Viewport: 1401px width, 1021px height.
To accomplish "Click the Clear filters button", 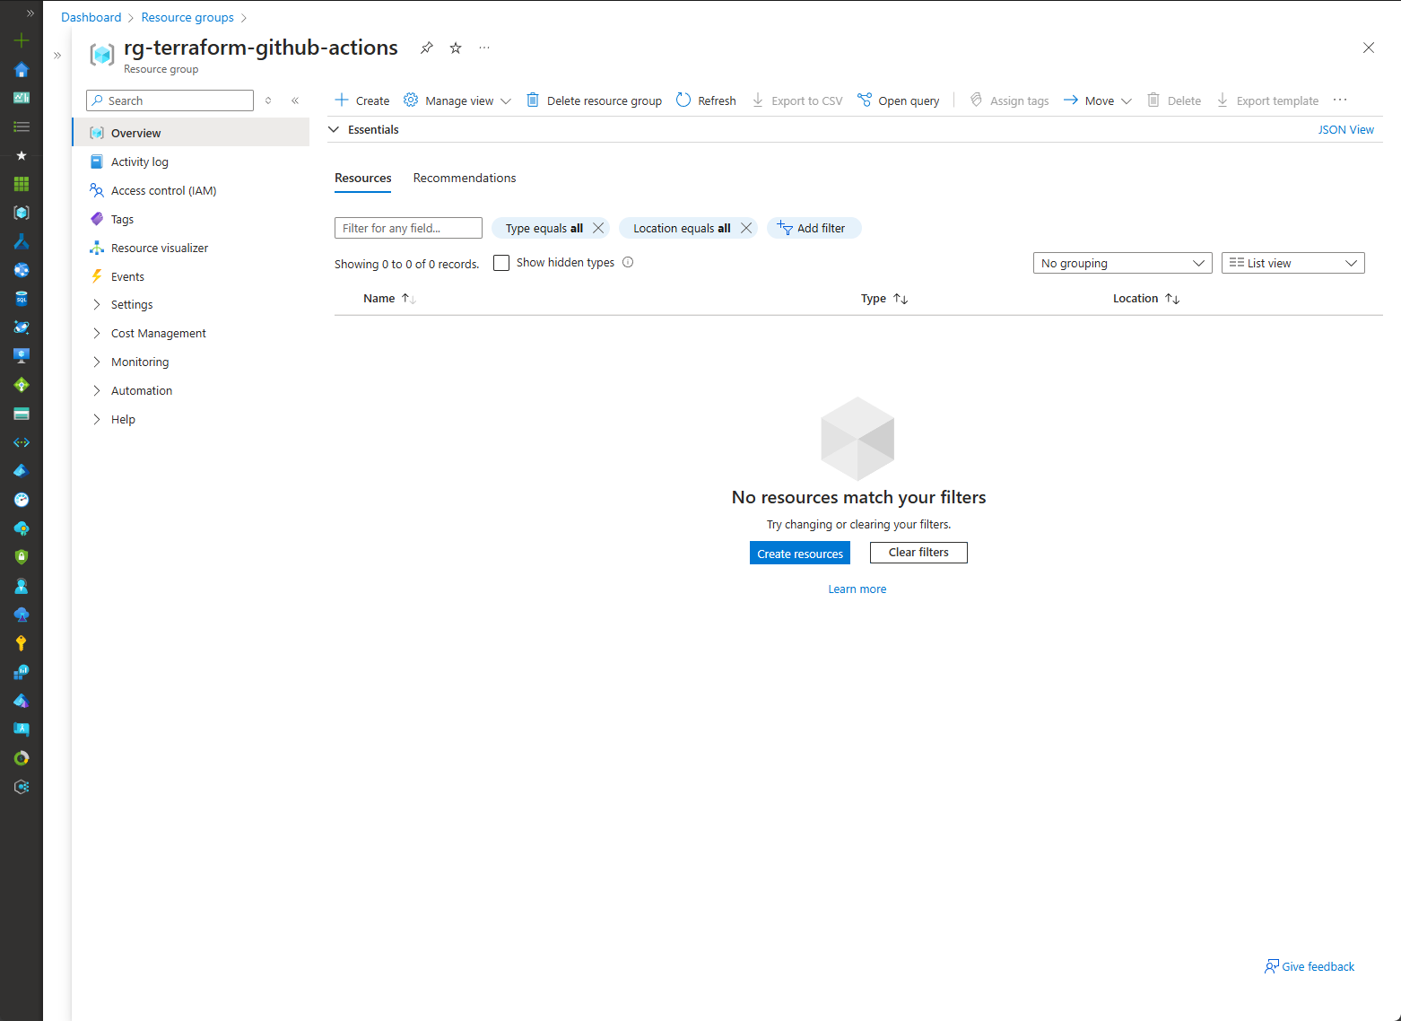I will [x=918, y=553].
